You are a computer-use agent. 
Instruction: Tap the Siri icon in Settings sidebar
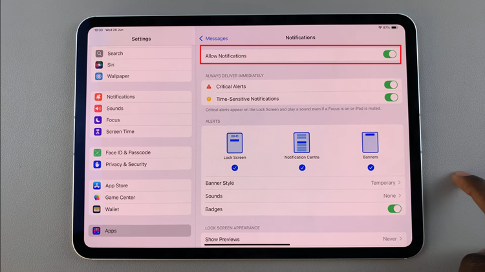tap(99, 65)
